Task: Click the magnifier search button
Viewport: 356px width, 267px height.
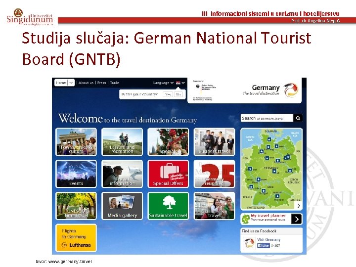Action: tap(298, 118)
